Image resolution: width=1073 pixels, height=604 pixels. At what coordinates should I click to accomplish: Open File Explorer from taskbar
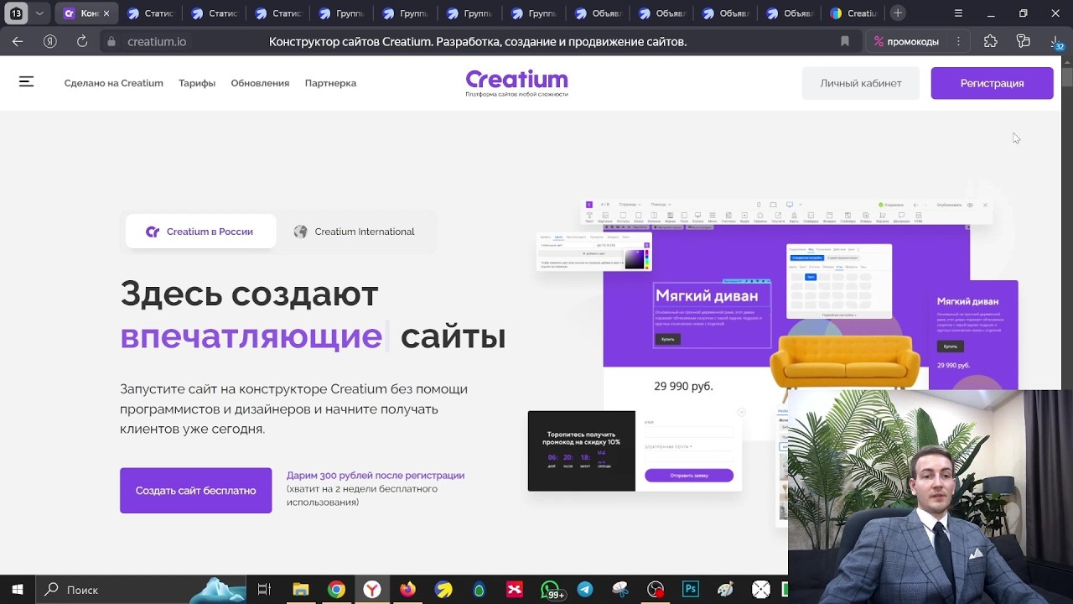[x=300, y=590]
